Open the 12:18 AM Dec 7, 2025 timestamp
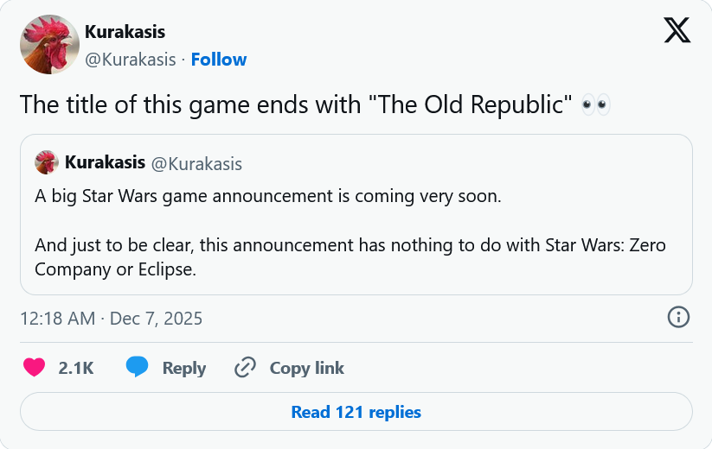The width and height of the screenshot is (712, 449). 111,318
